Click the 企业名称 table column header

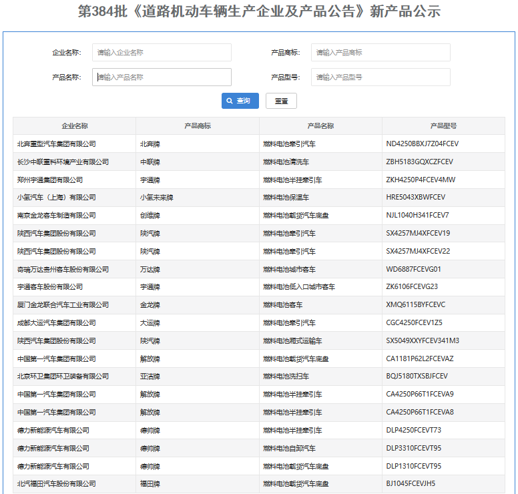(x=74, y=126)
